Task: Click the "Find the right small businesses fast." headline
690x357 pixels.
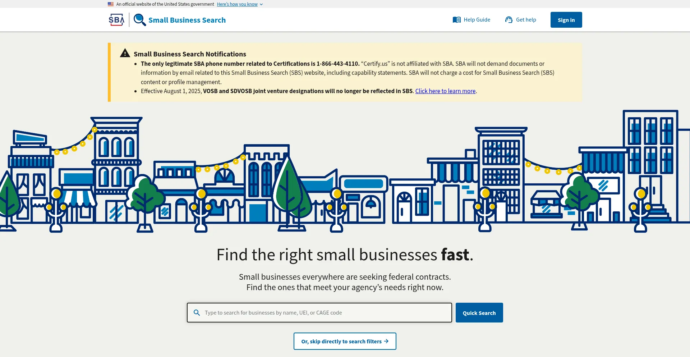Action: pos(345,255)
